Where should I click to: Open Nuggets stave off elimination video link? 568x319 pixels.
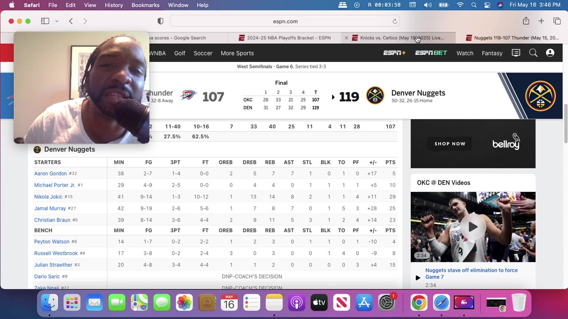pyautogui.click(x=471, y=273)
